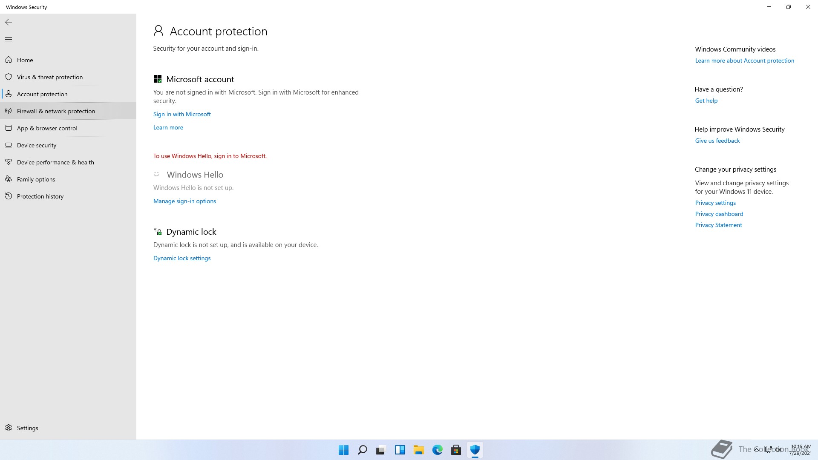Open the Home page
Viewport: 818px width, 460px height.
click(x=68, y=60)
